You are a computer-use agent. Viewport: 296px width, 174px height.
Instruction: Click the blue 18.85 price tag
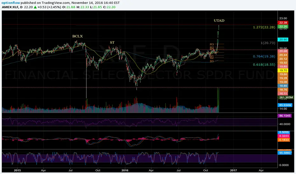(283, 86)
